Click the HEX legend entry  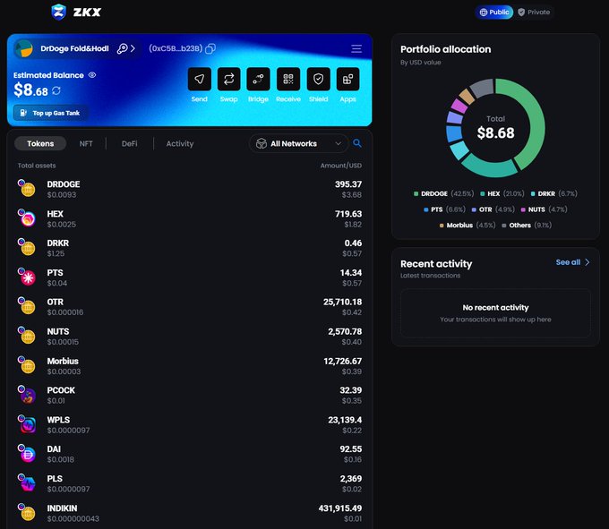(x=502, y=193)
